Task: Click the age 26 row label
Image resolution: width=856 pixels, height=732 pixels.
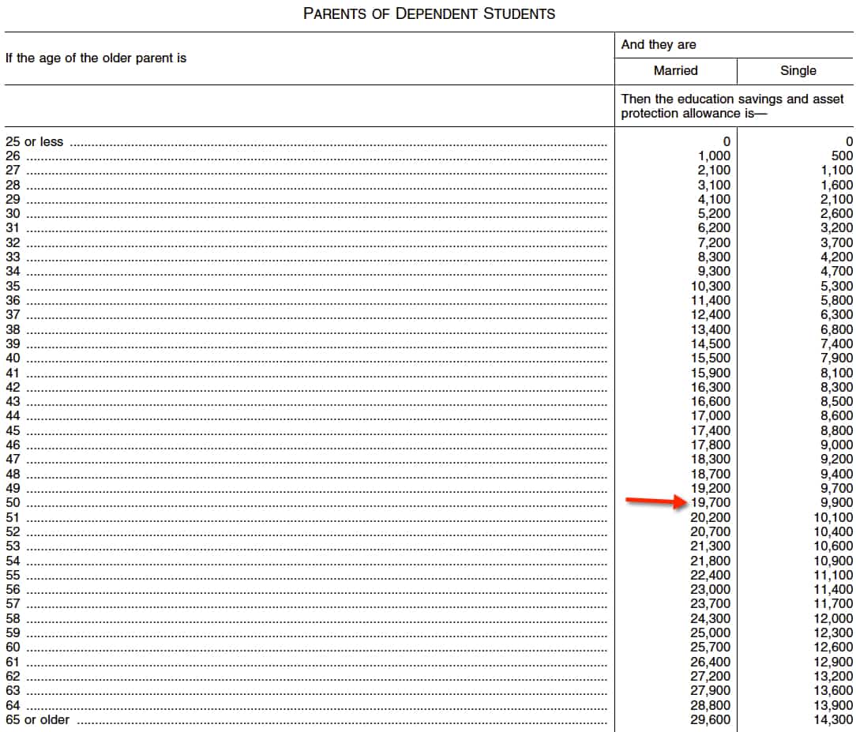Action: (x=13, y=156)
